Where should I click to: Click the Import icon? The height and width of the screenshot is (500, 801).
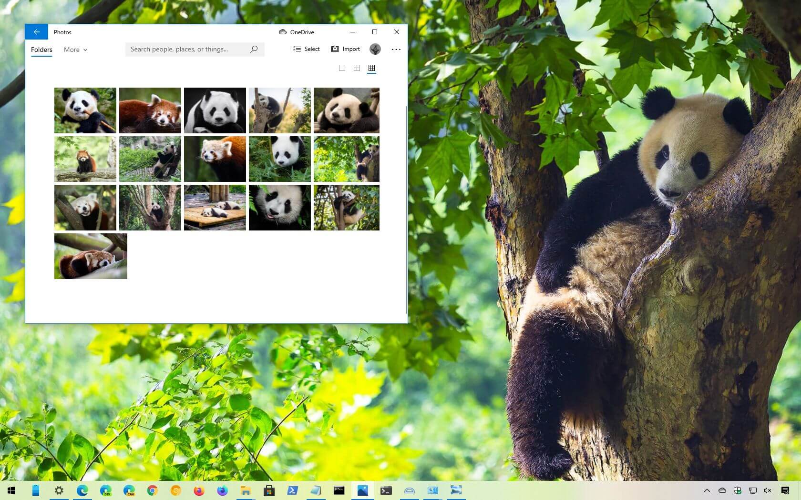tap(335, 49)
